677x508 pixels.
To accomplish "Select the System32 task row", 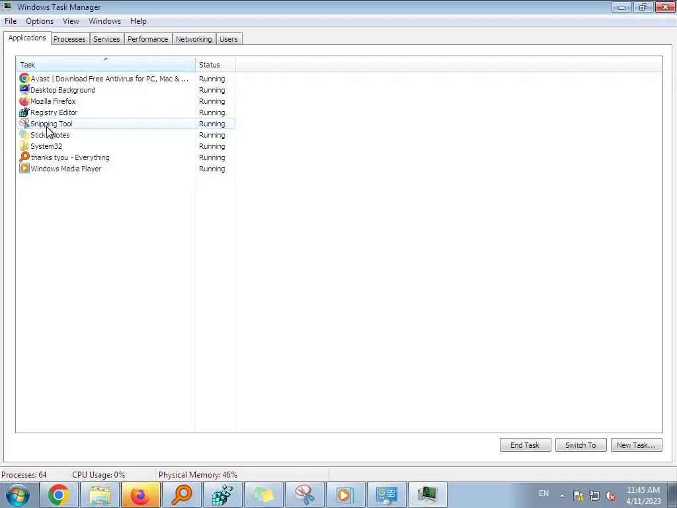I will pos(126,146).
